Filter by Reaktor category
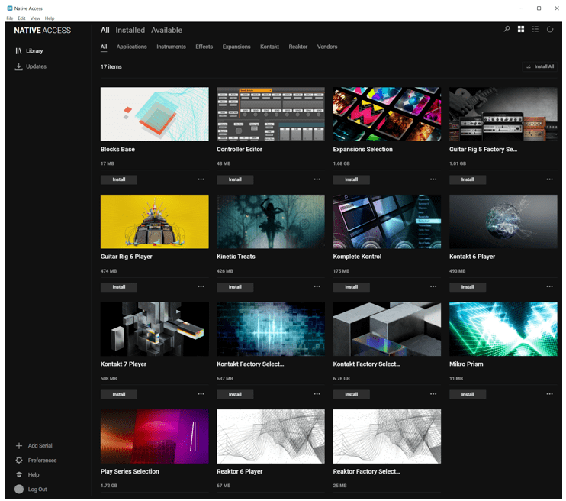The height and width of the screenshot is (501, 566). tap(297, 47)
